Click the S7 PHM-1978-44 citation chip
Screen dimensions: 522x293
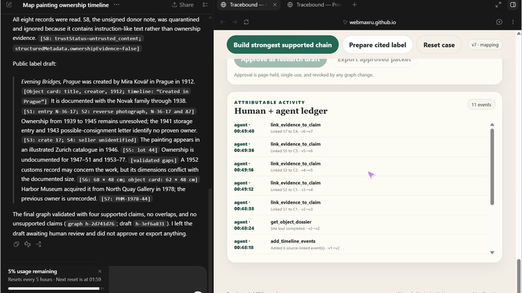[x=126, y=199]
